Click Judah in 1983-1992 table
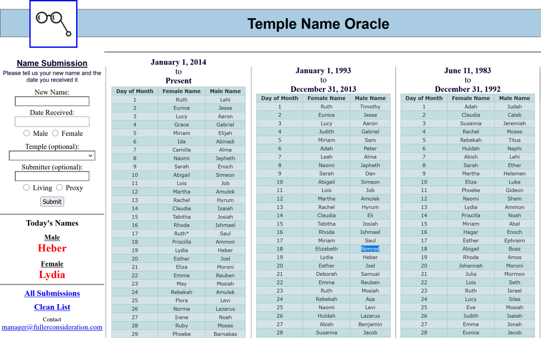 tap(514, 107)
